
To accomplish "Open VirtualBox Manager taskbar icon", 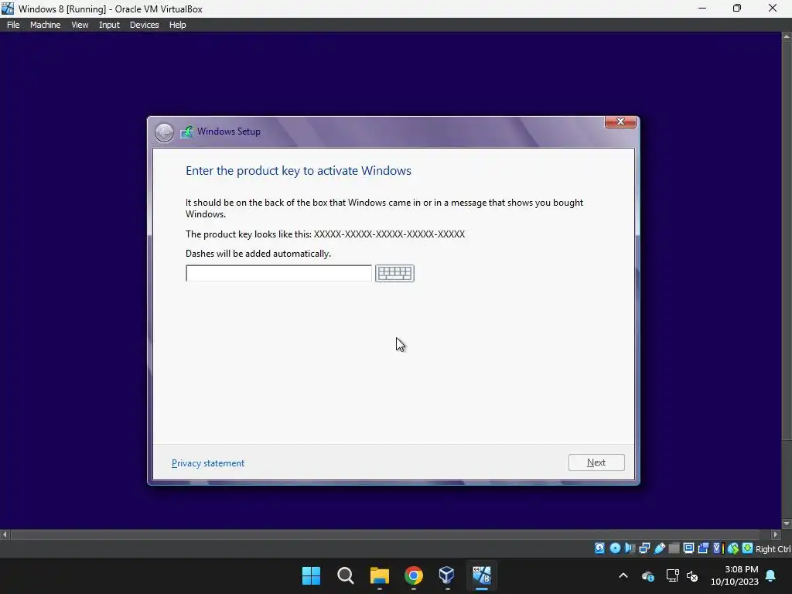I will click(x=447, y=575).
